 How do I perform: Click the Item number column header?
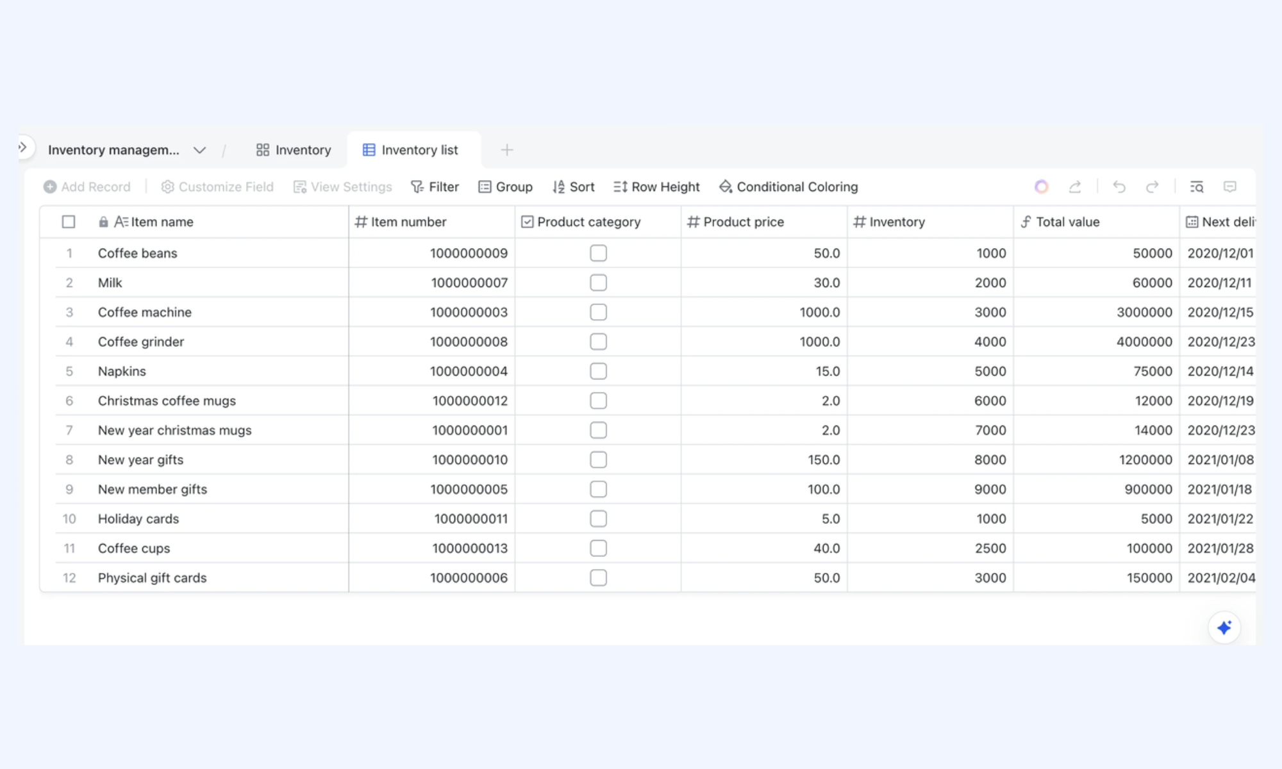(x=431, y=222)
